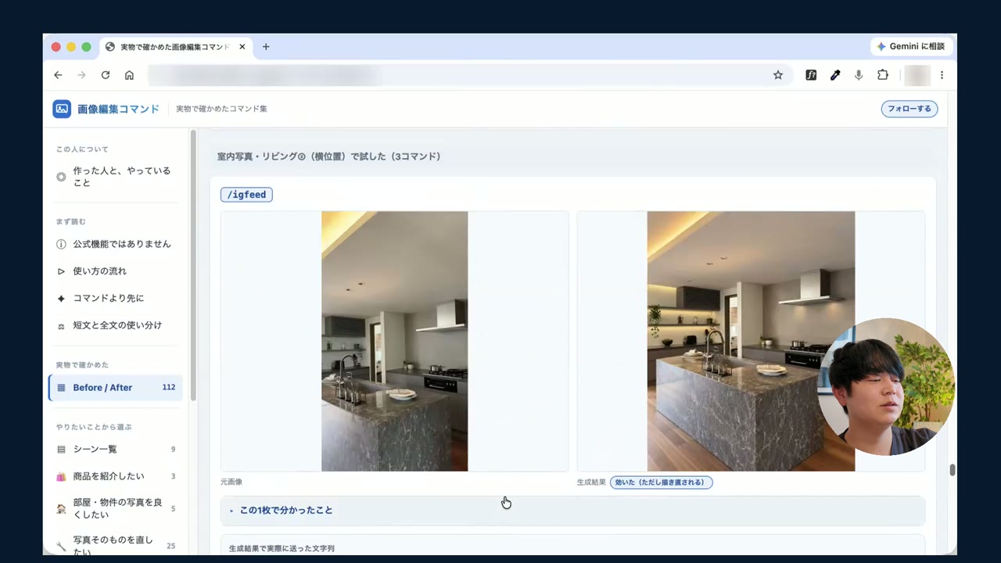Open the Extensions puzzle piece menu
Screen dimensions: 1001x563
[883, 75]
